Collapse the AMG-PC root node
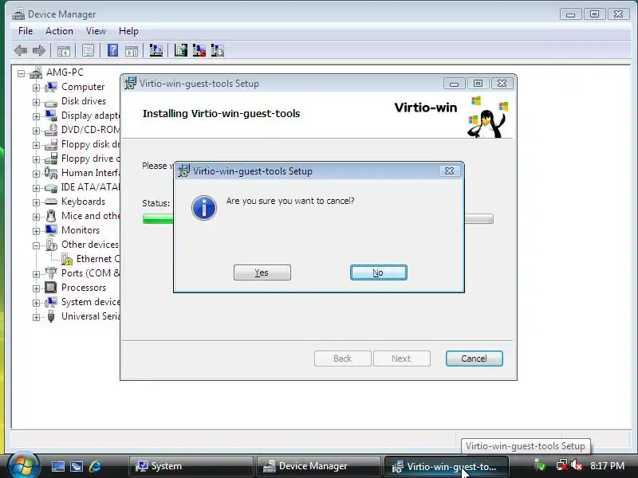 (x=22, y=73)
